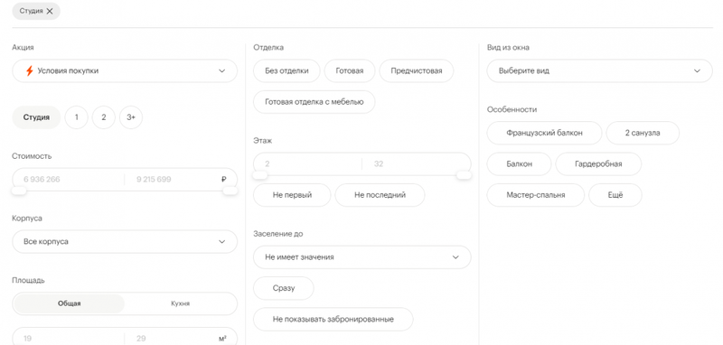
Task: Click the Вид из окна label
Action: tap(508, 48)
